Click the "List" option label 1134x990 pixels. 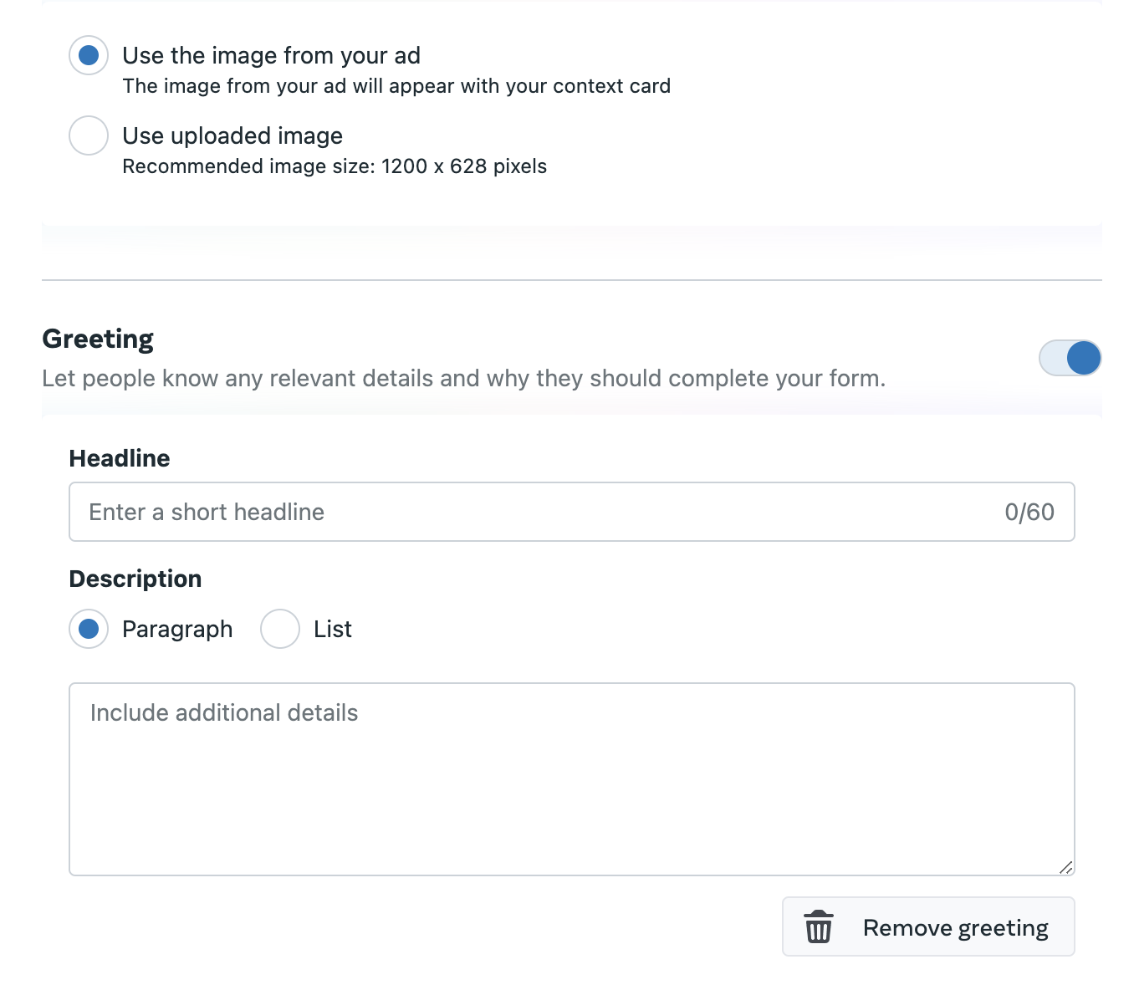click(x=333, y=629)
